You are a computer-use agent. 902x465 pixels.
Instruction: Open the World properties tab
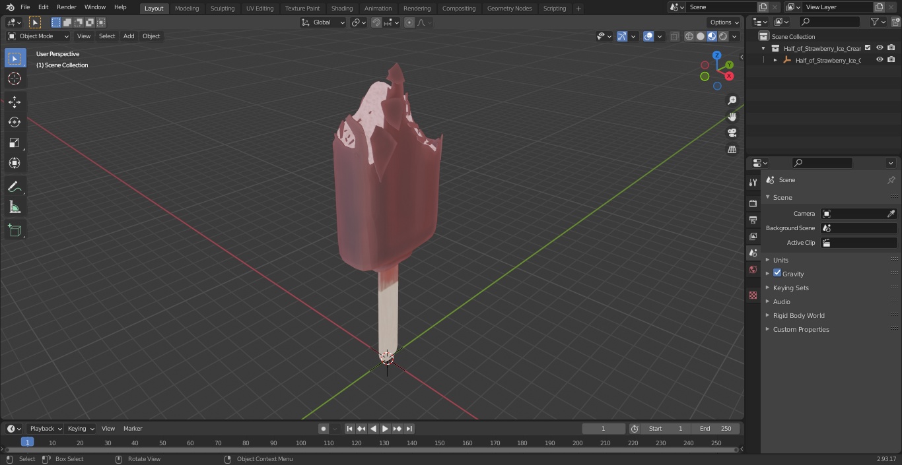pyautogui.click(x=753, y=269)
